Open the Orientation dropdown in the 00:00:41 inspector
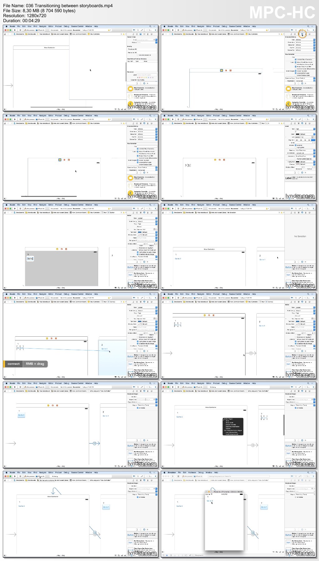319x561 pixels. pos(305,42)
